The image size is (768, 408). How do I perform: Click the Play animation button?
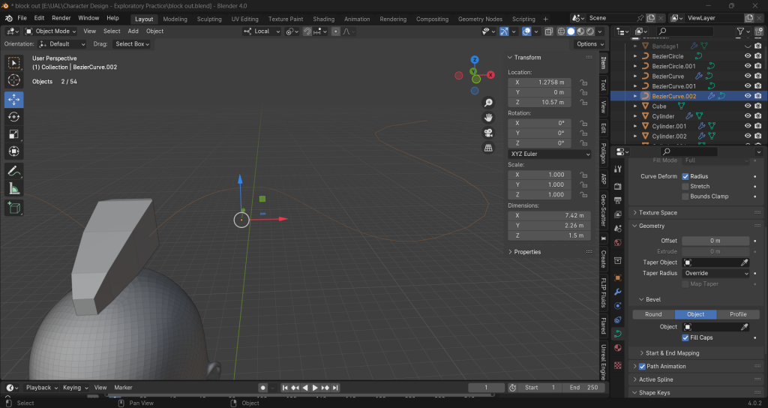(x=315, y=388)
